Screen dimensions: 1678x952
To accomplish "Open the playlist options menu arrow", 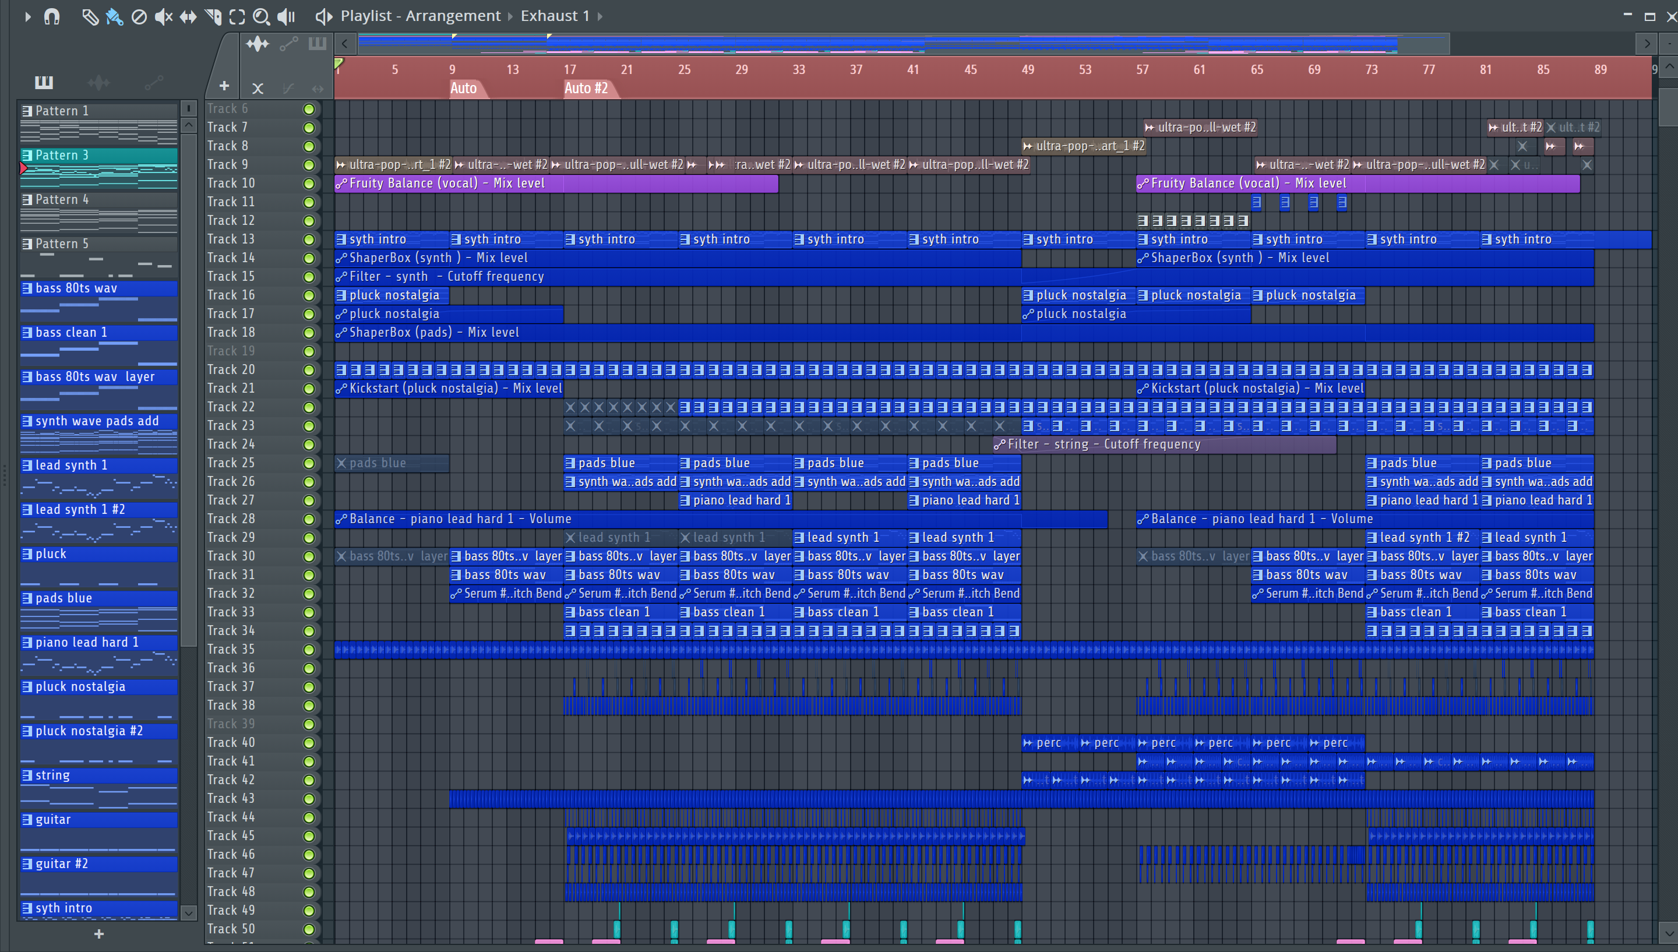I will pyautogui.click(x=27, y=16).
